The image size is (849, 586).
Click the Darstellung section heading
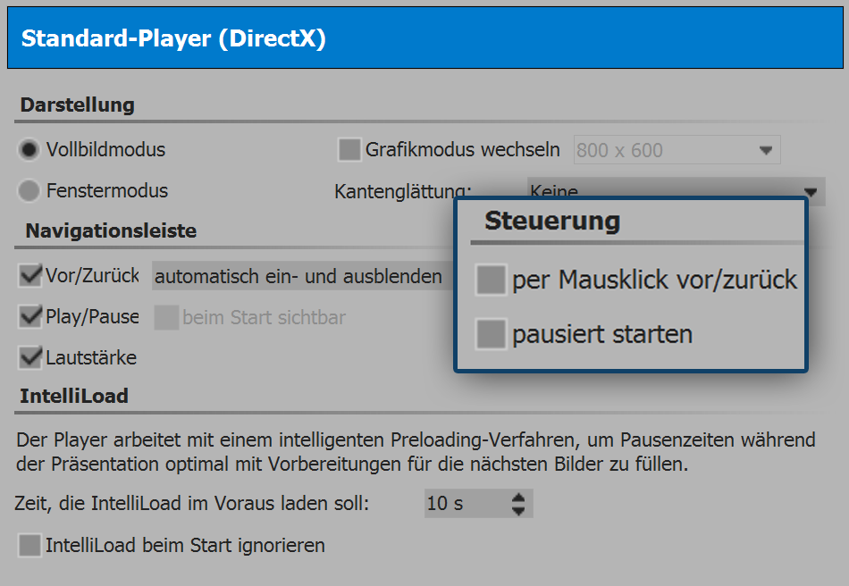[x=74, y=105]
